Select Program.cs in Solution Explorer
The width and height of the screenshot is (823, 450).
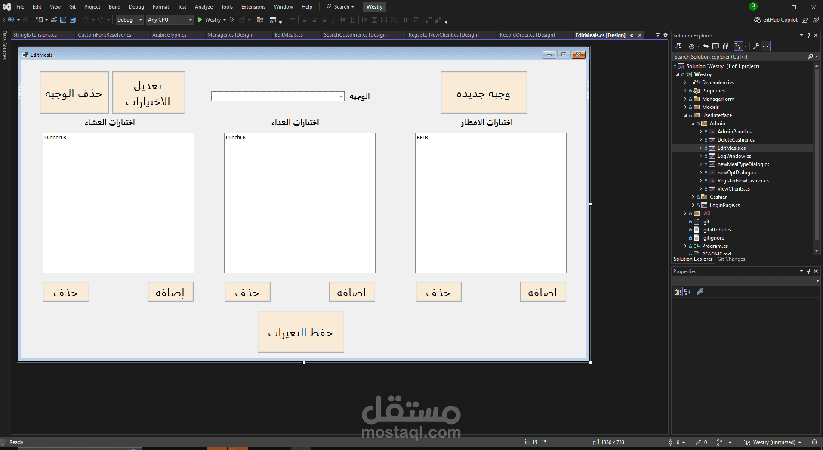[x=715, y=246]
